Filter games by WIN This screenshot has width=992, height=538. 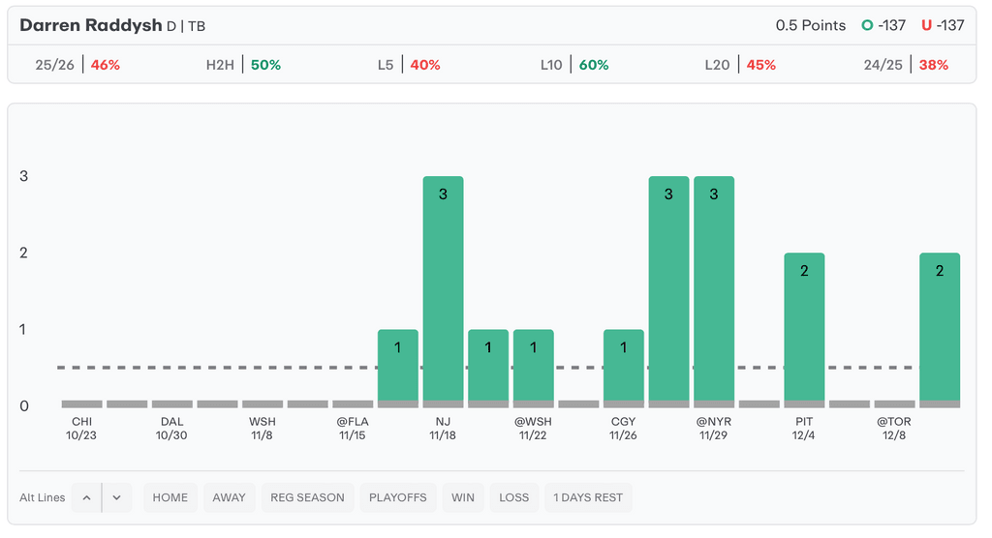pos(463,497)
